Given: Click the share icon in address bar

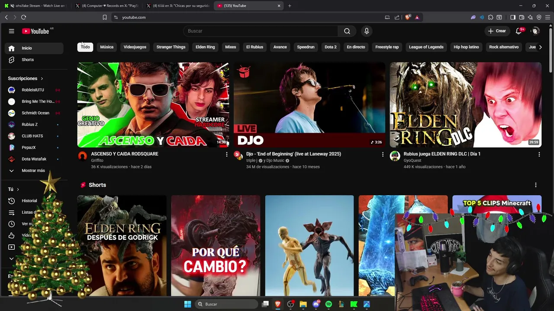Looking at the screenshot, I should coord(397,17).
